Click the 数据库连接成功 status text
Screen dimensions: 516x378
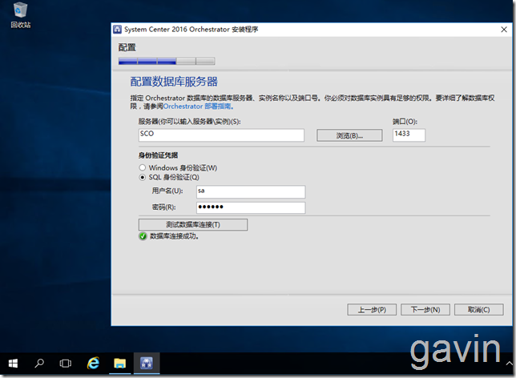point(174,236)
